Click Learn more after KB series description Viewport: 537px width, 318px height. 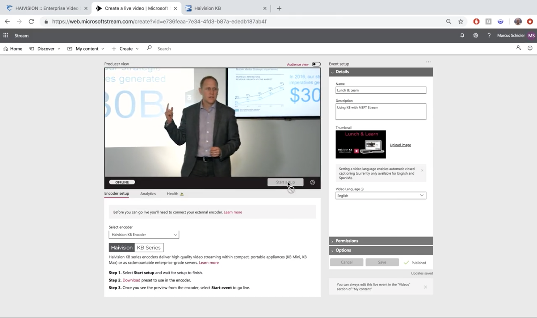point(209,263)
